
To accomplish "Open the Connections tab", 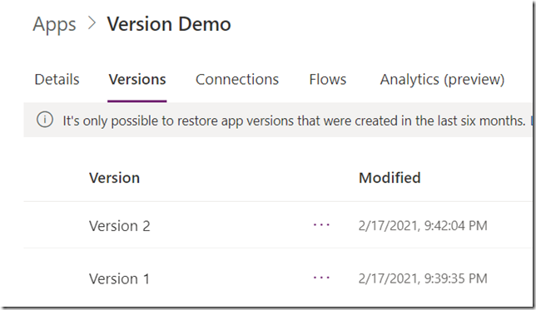I will (237, 80).
